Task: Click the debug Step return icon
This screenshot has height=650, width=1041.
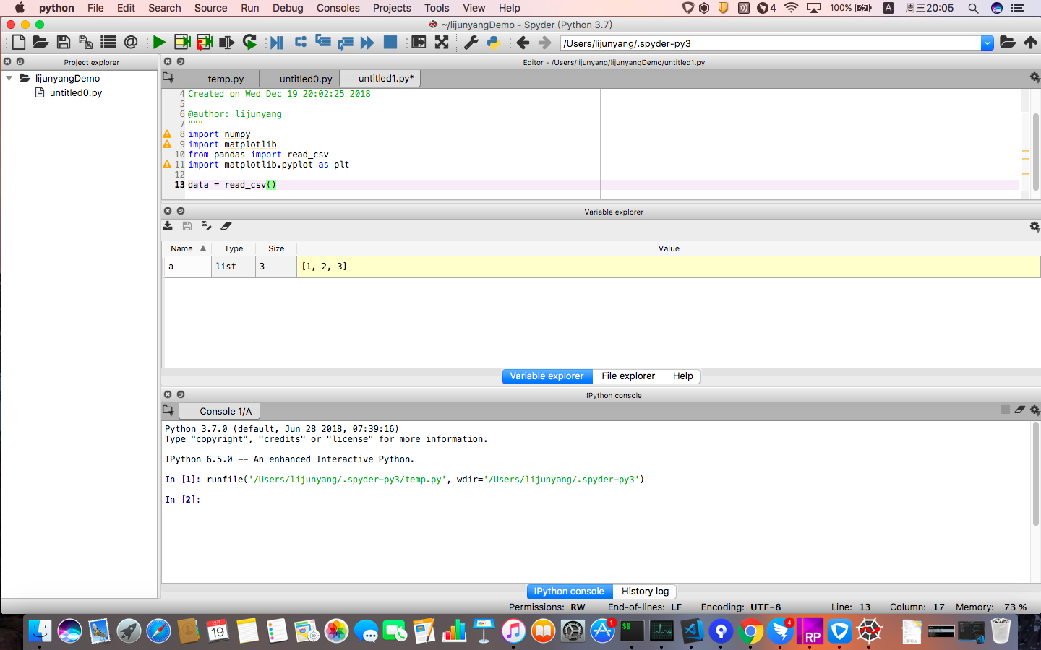Action: pyautogui.click(x=346, y=43)
